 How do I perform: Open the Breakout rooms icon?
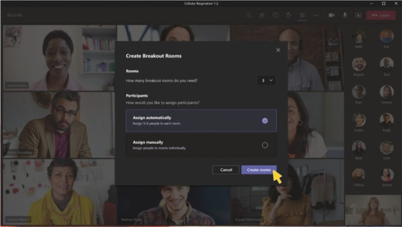click(x=302, y=15)
